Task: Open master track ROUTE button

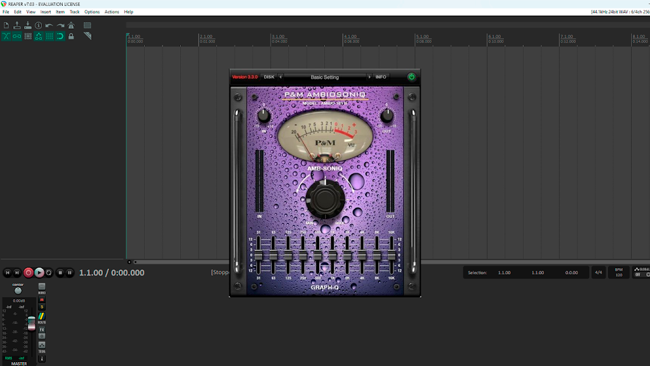Action: point(41,316)
